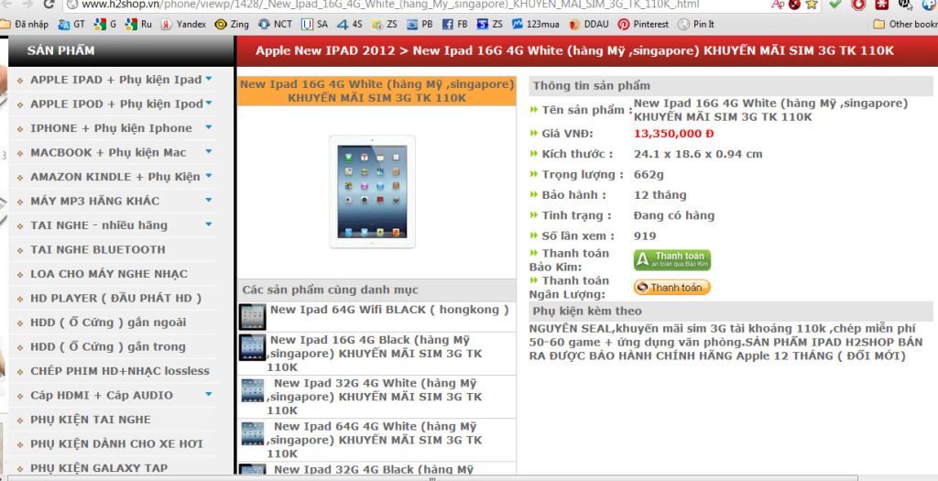Expand MACBOOK + Phụ kiện Mac arrow
This screenshot has width=938, height=481.
pyautogui.click(x=209, y=151)
